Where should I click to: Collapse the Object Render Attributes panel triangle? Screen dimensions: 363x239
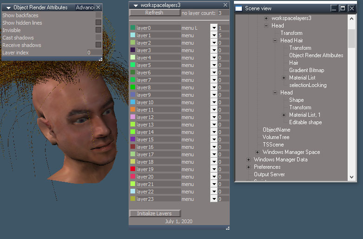point(8,8)
